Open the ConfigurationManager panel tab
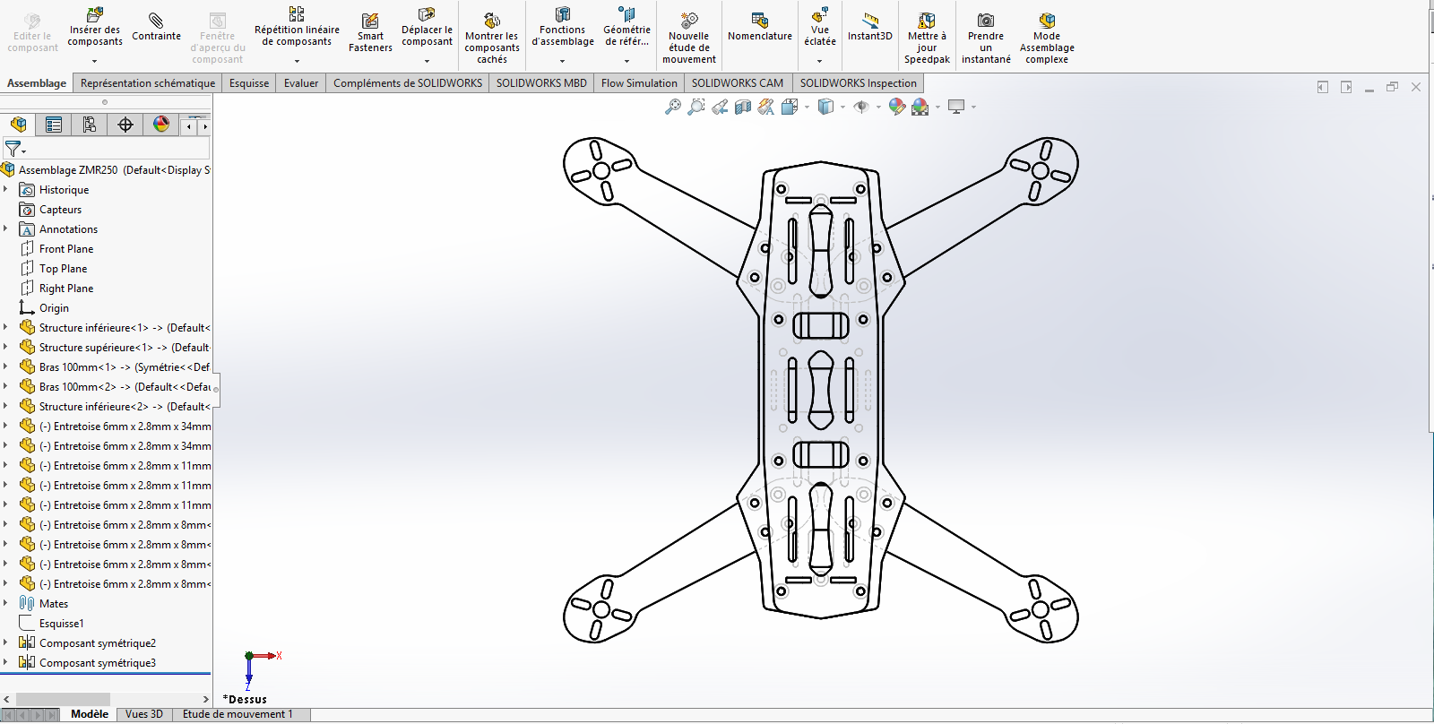Screen dimensions: 1434x724 tap(90, 125)
